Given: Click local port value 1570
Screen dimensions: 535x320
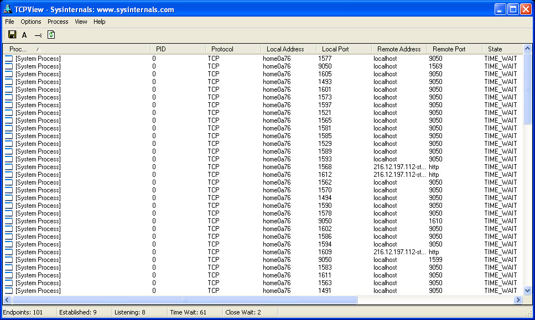Looking at the screenshot, I should coord(325,190).
